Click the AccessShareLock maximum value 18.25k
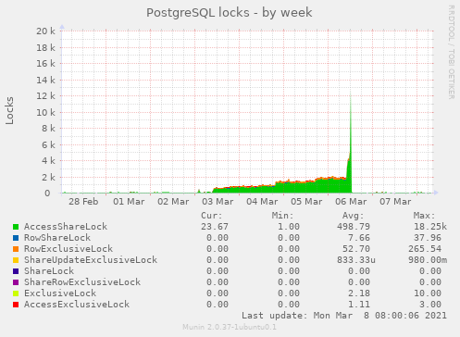Viewport: 460px width, 337px height. click(x=430, y=227)
